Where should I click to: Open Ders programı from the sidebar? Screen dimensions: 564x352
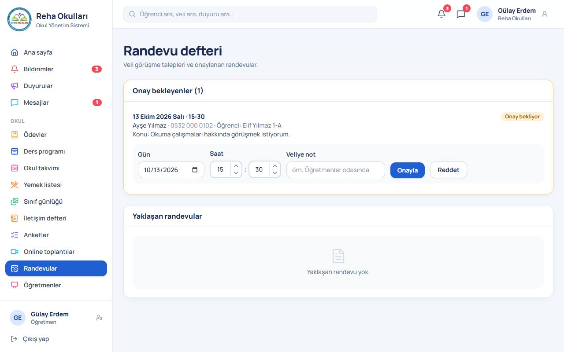(x=56, y=151)
